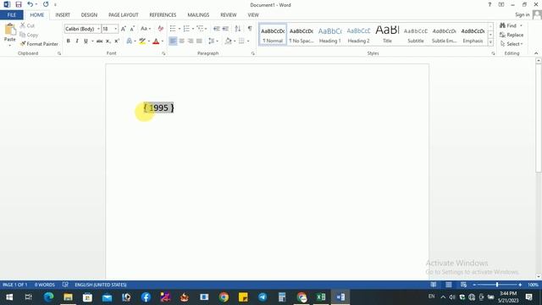542x305 pixels.
Task: Zoom out using the minus button
Action: pyautogui.click(x=474, y=285)
